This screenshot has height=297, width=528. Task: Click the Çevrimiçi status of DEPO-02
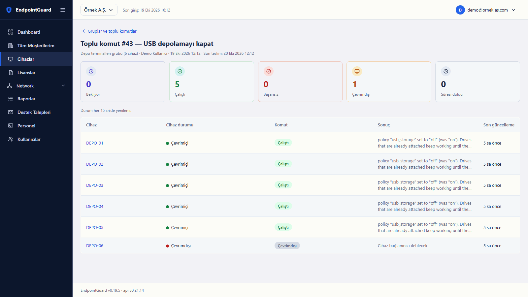click(177, 164)
